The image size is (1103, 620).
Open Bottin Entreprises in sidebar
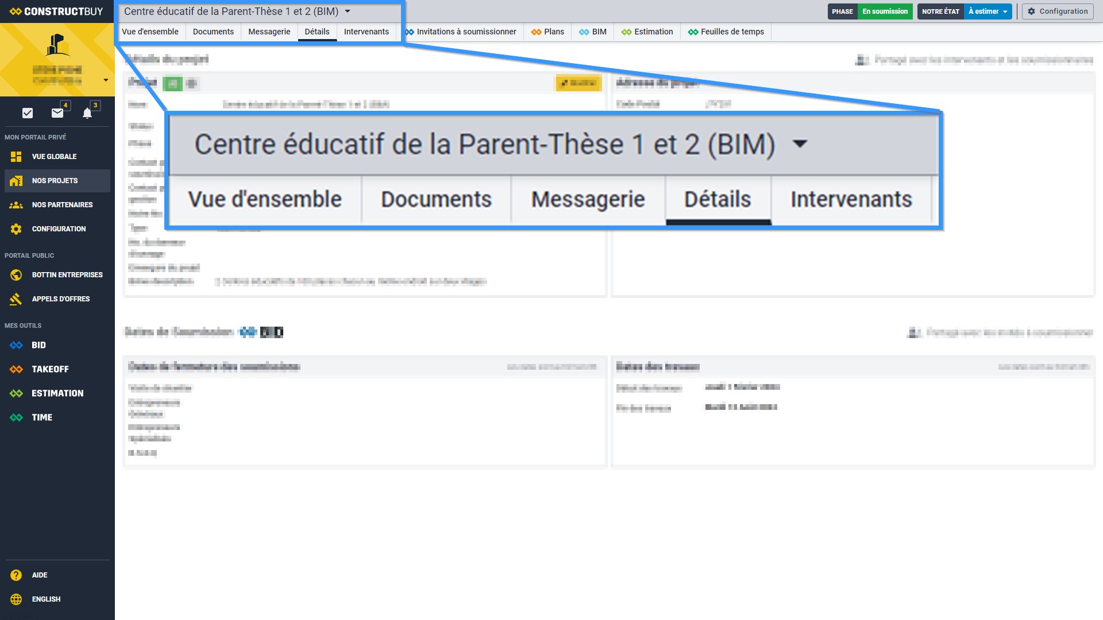coord(67,274)
